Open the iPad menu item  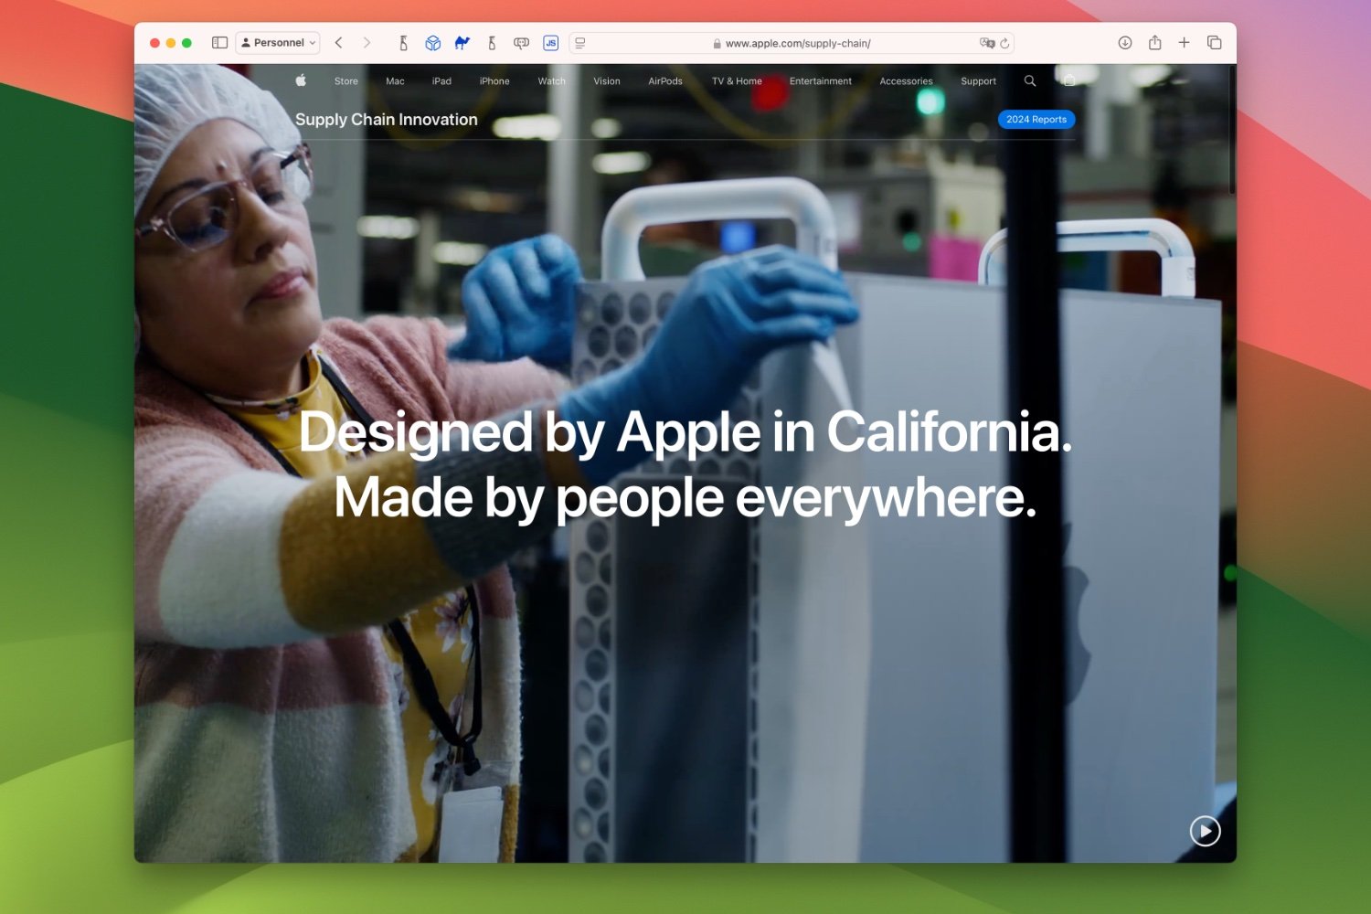(x=441, y=81)
